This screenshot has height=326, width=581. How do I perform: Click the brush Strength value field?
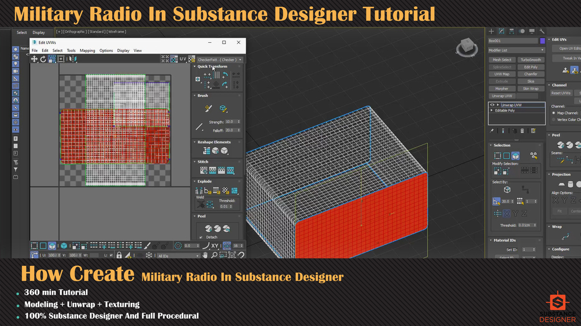pos(232,121)
